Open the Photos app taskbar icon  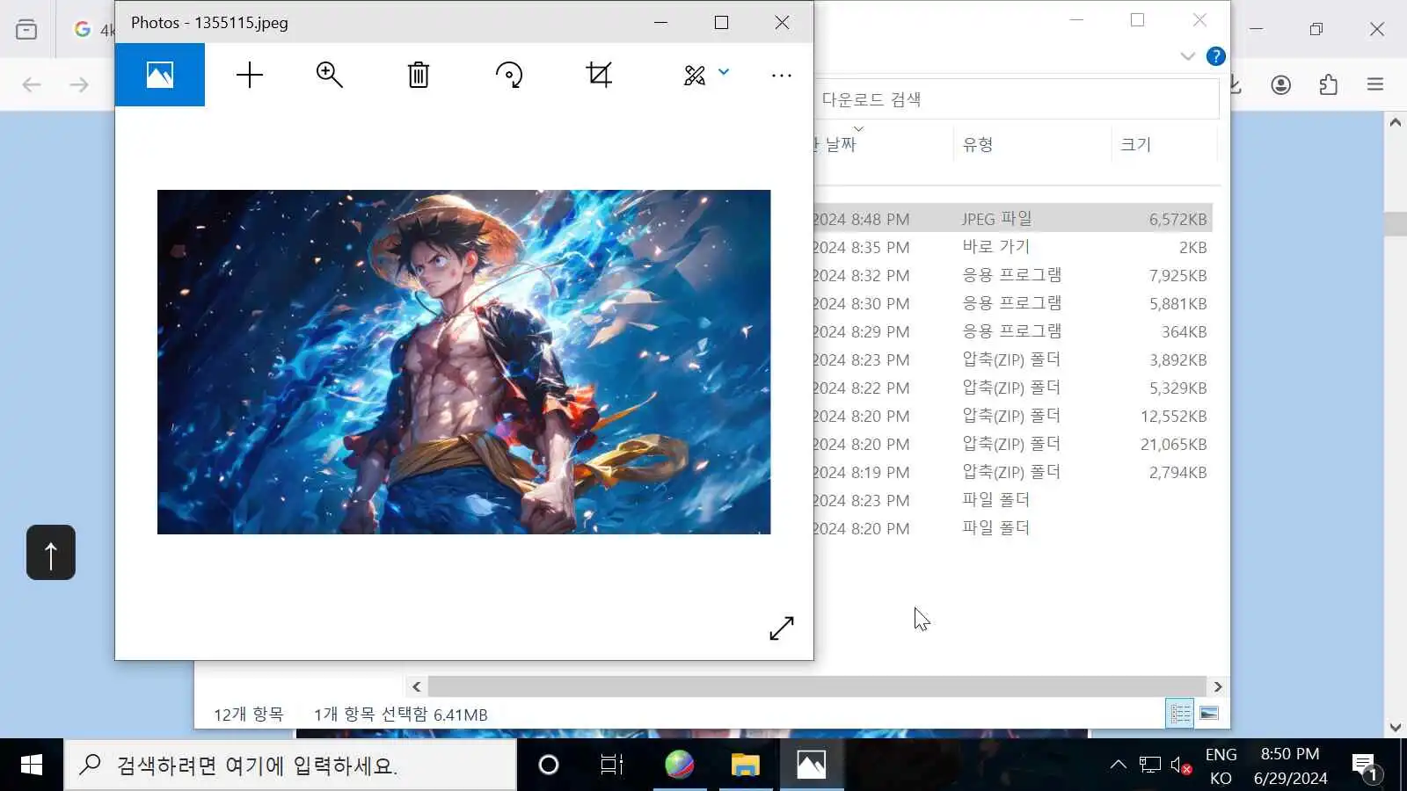click(811, 766)
